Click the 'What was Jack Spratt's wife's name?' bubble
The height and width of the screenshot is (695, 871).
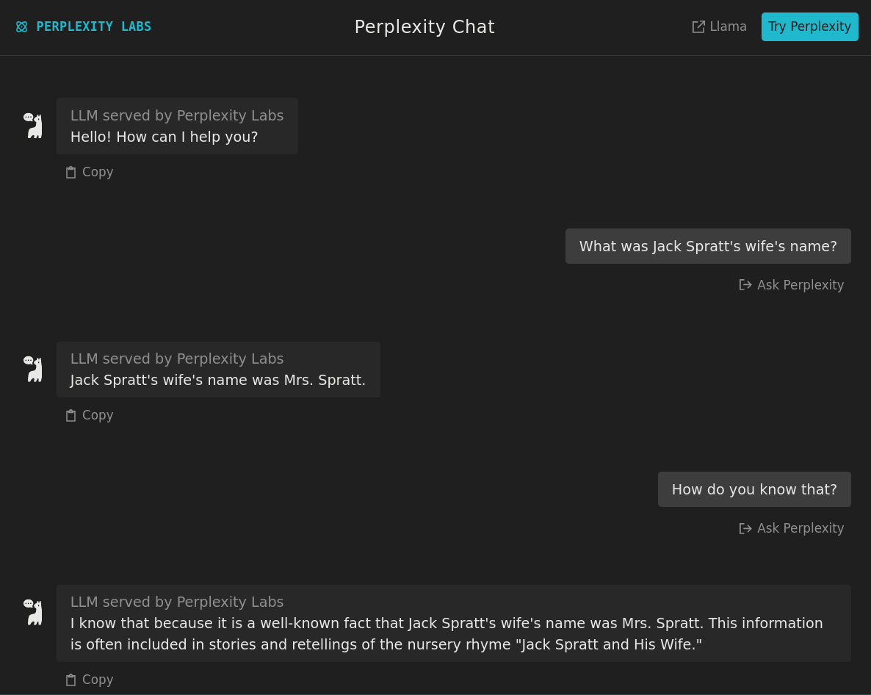[x=708, y=246]
